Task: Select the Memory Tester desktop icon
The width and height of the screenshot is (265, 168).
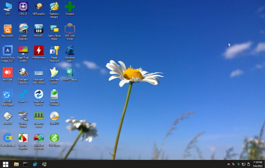Action: point(39,120)
